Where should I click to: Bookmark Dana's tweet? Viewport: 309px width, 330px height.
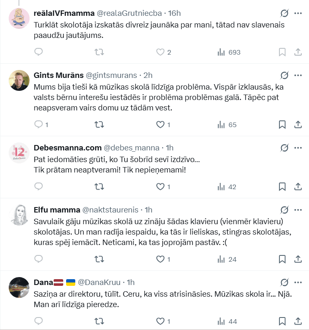pos(282,321)
